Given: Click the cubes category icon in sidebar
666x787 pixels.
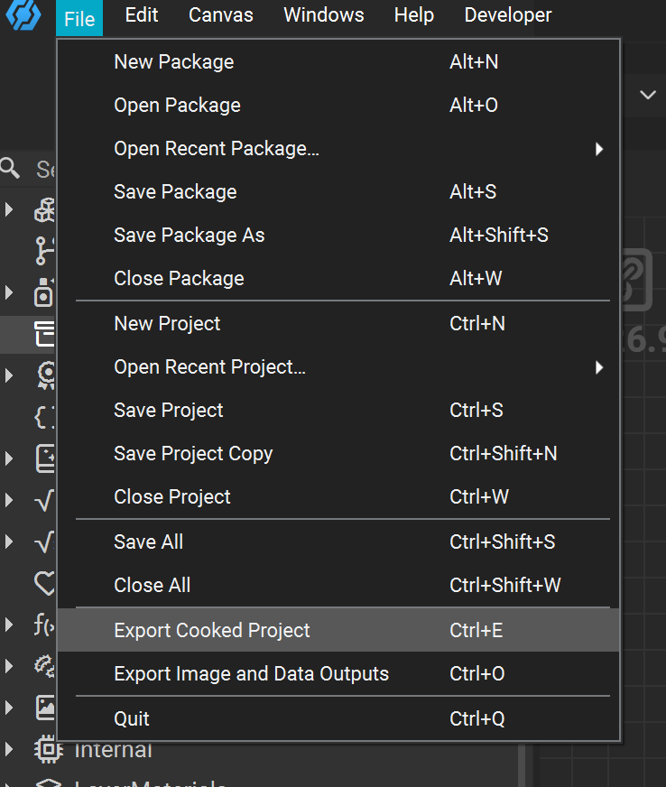Looking at the screenshot, I should click(x=44, y=210).
